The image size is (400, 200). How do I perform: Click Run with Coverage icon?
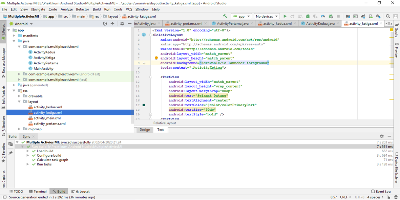[x=316, y=16]
